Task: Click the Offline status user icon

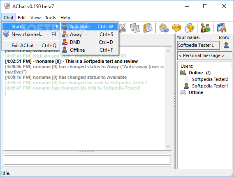Action: [x=65, y=50]
